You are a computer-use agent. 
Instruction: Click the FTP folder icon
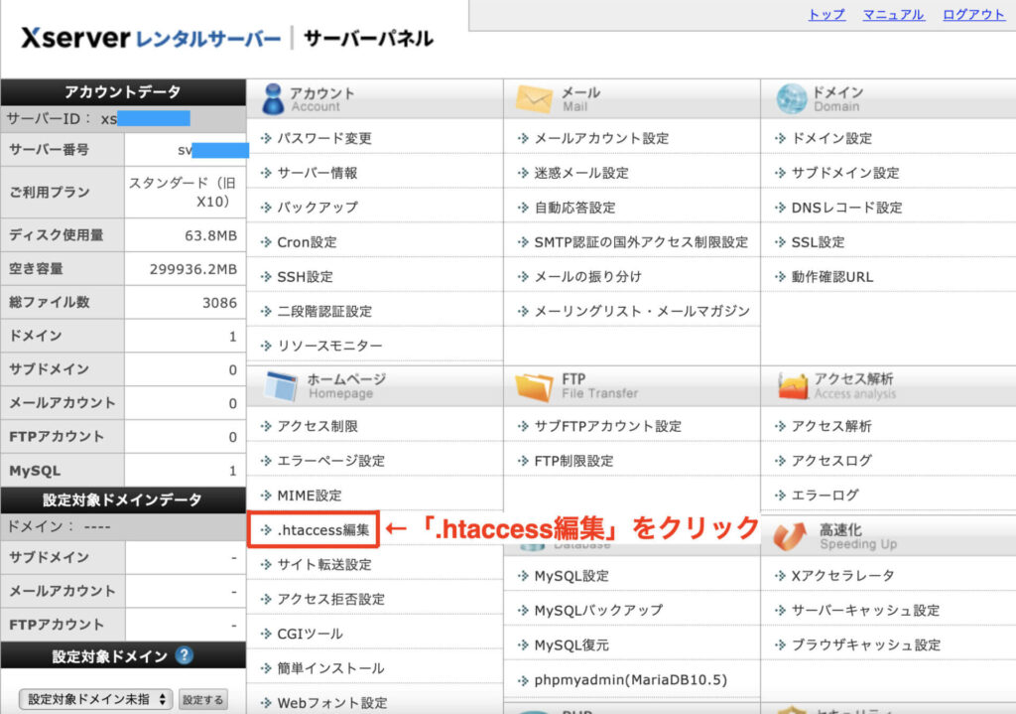534,386
